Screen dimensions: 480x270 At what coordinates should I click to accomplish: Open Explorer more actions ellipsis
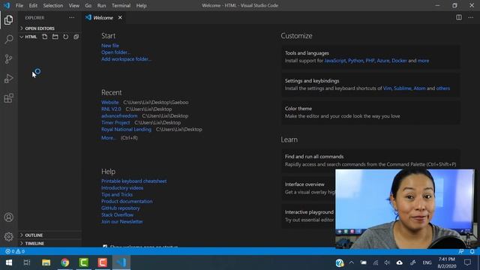coord(72,18)
